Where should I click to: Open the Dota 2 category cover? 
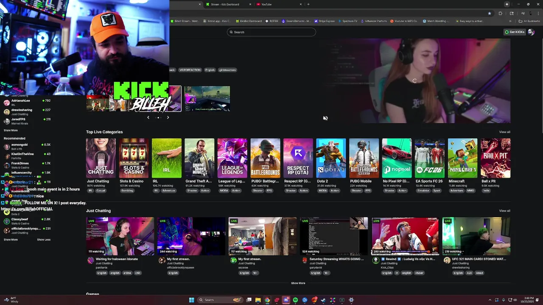point(331,158)
